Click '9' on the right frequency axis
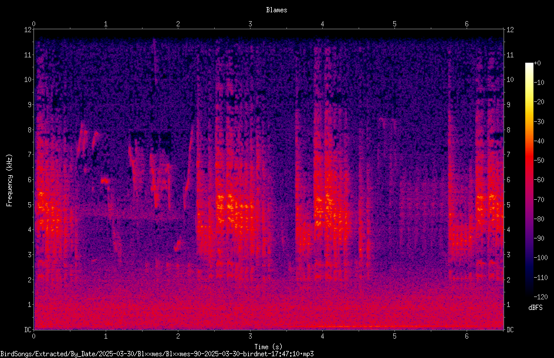Viewport: 554px width, 358px height. (508, 105)
